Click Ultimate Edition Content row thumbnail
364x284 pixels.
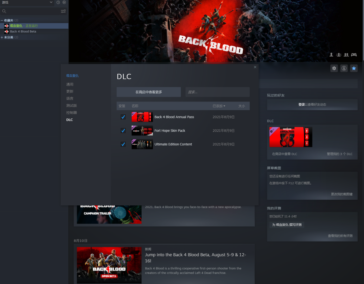(142, 144)
